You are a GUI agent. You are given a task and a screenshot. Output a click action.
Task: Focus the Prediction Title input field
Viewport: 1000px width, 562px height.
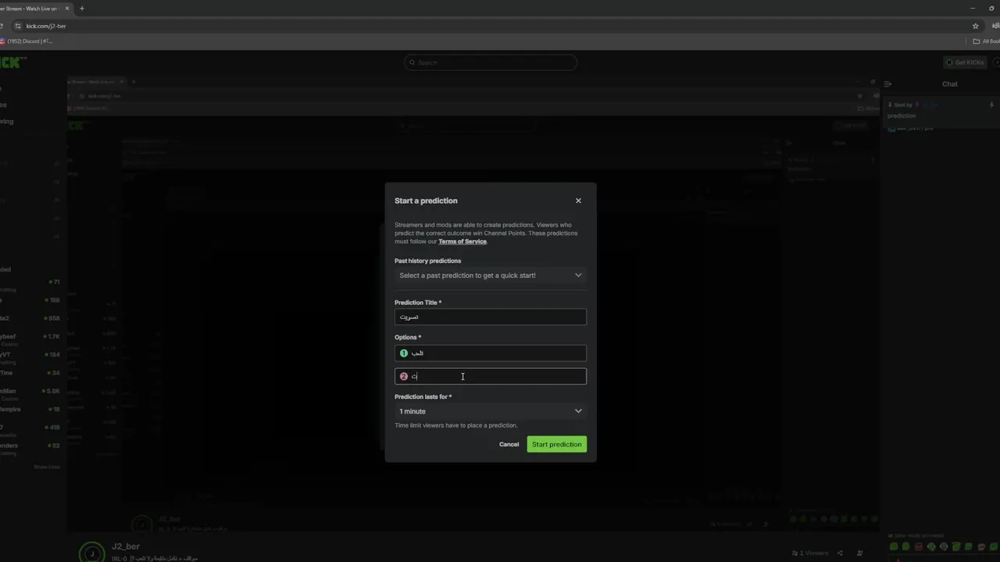(491, 317)
